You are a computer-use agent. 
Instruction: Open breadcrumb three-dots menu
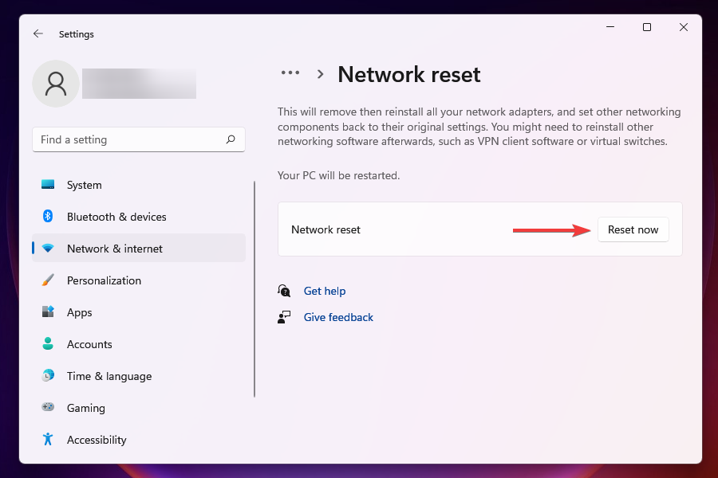[290, 72]
